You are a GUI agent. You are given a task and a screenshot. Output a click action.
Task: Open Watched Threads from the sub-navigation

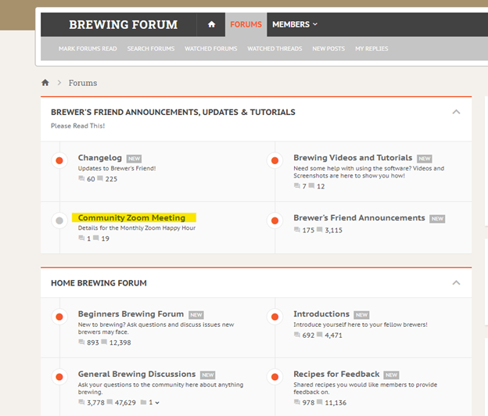pyautogui.click(x=274, y=48)
